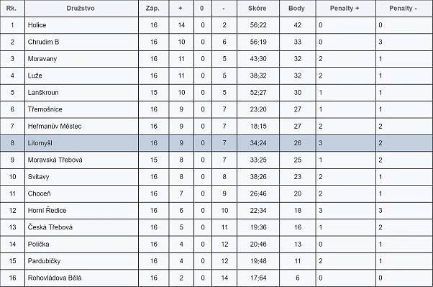
Task: Select the Moravská Třebová team name
Action: pyautogui.click(x=55, y=160)
